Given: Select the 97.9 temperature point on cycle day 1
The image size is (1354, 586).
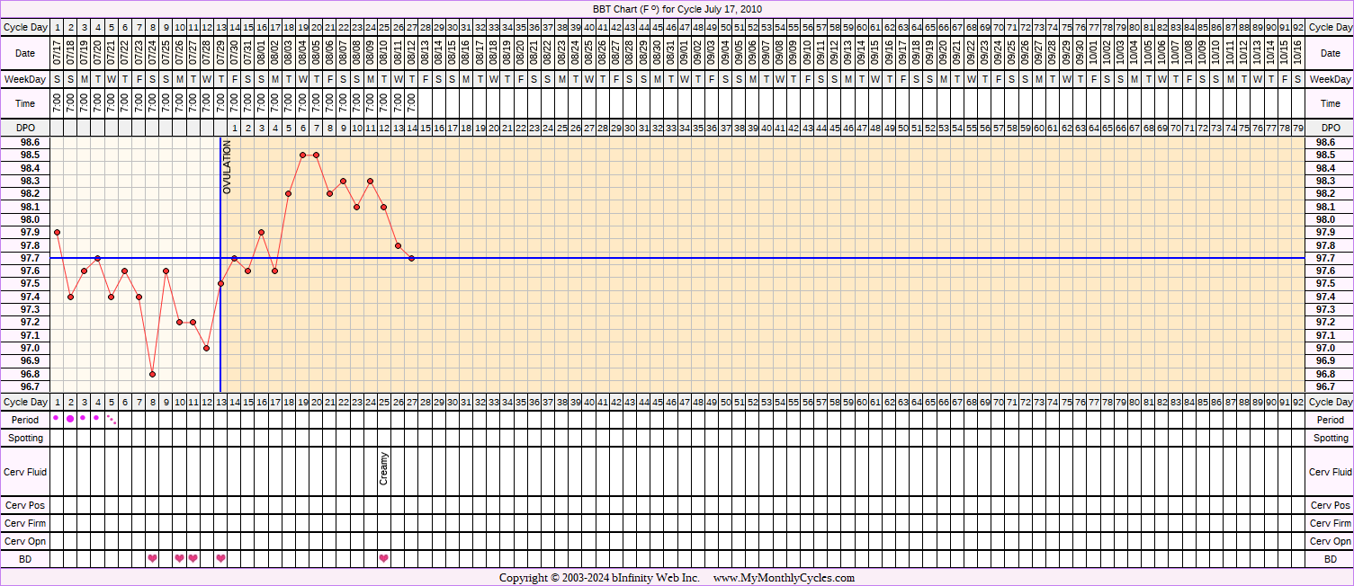Looking at the screenshot, I should 57,232.
